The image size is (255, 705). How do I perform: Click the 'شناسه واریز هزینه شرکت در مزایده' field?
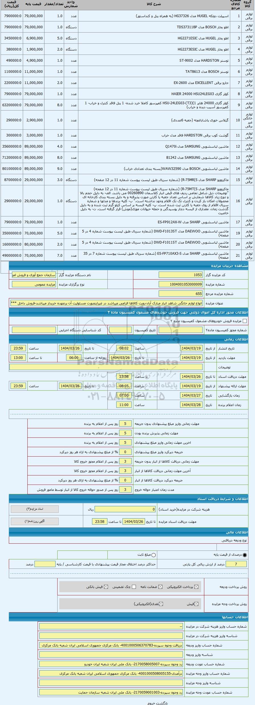111,636
